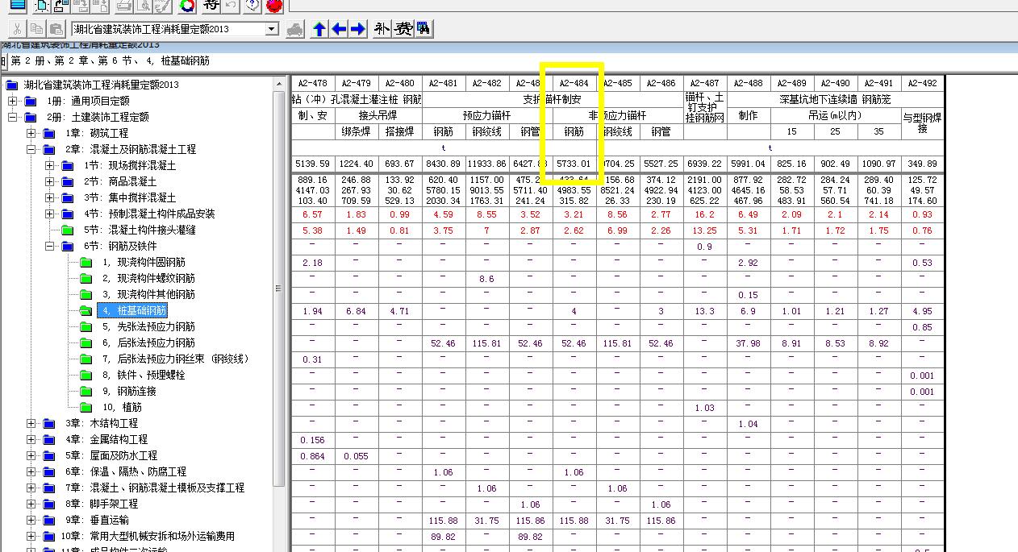This screenshot has width=1018, height=552.
Task: Select 4章 金属结构工程 in tree
Action: pos(106,439)
